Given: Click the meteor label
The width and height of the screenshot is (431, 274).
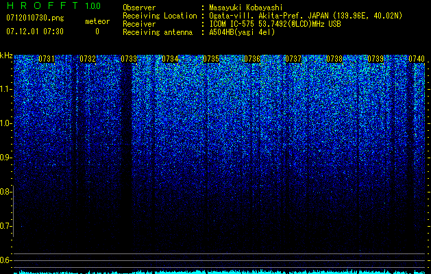Looking at the screenshot, I should coord(97,21).
